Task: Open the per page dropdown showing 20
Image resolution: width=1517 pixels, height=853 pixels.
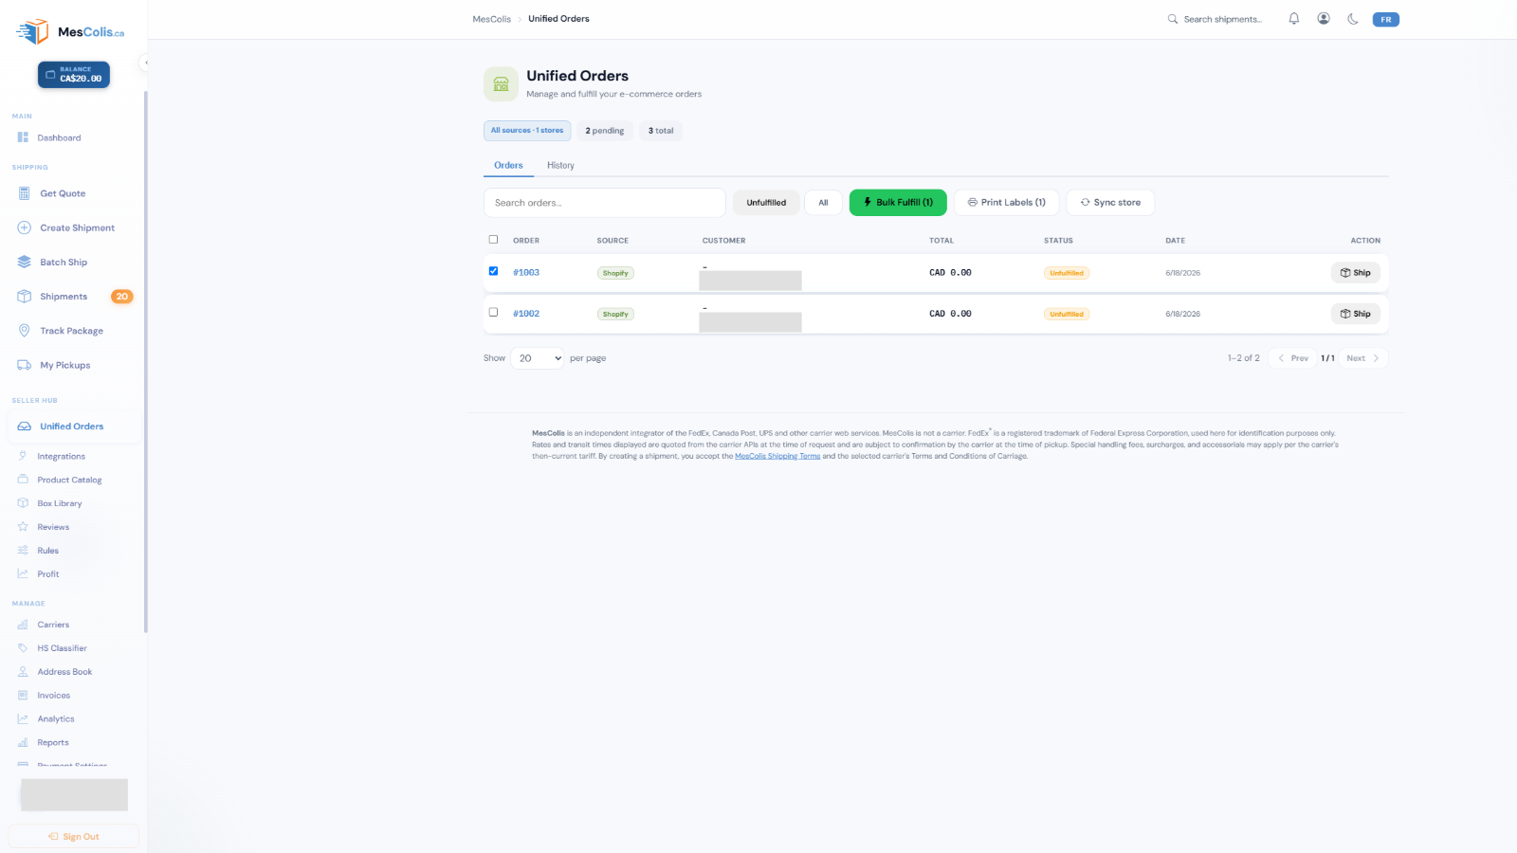Action: (538, 358)
